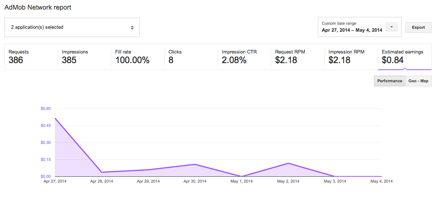
Task: Click the May 2, 2014 peak on the chart line
Action: click(288, 163)
